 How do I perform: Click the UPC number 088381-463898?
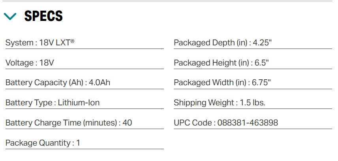248,123
